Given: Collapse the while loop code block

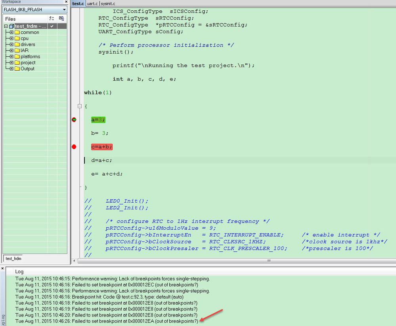Looking at the screenshot, I should tap(80, 106).
